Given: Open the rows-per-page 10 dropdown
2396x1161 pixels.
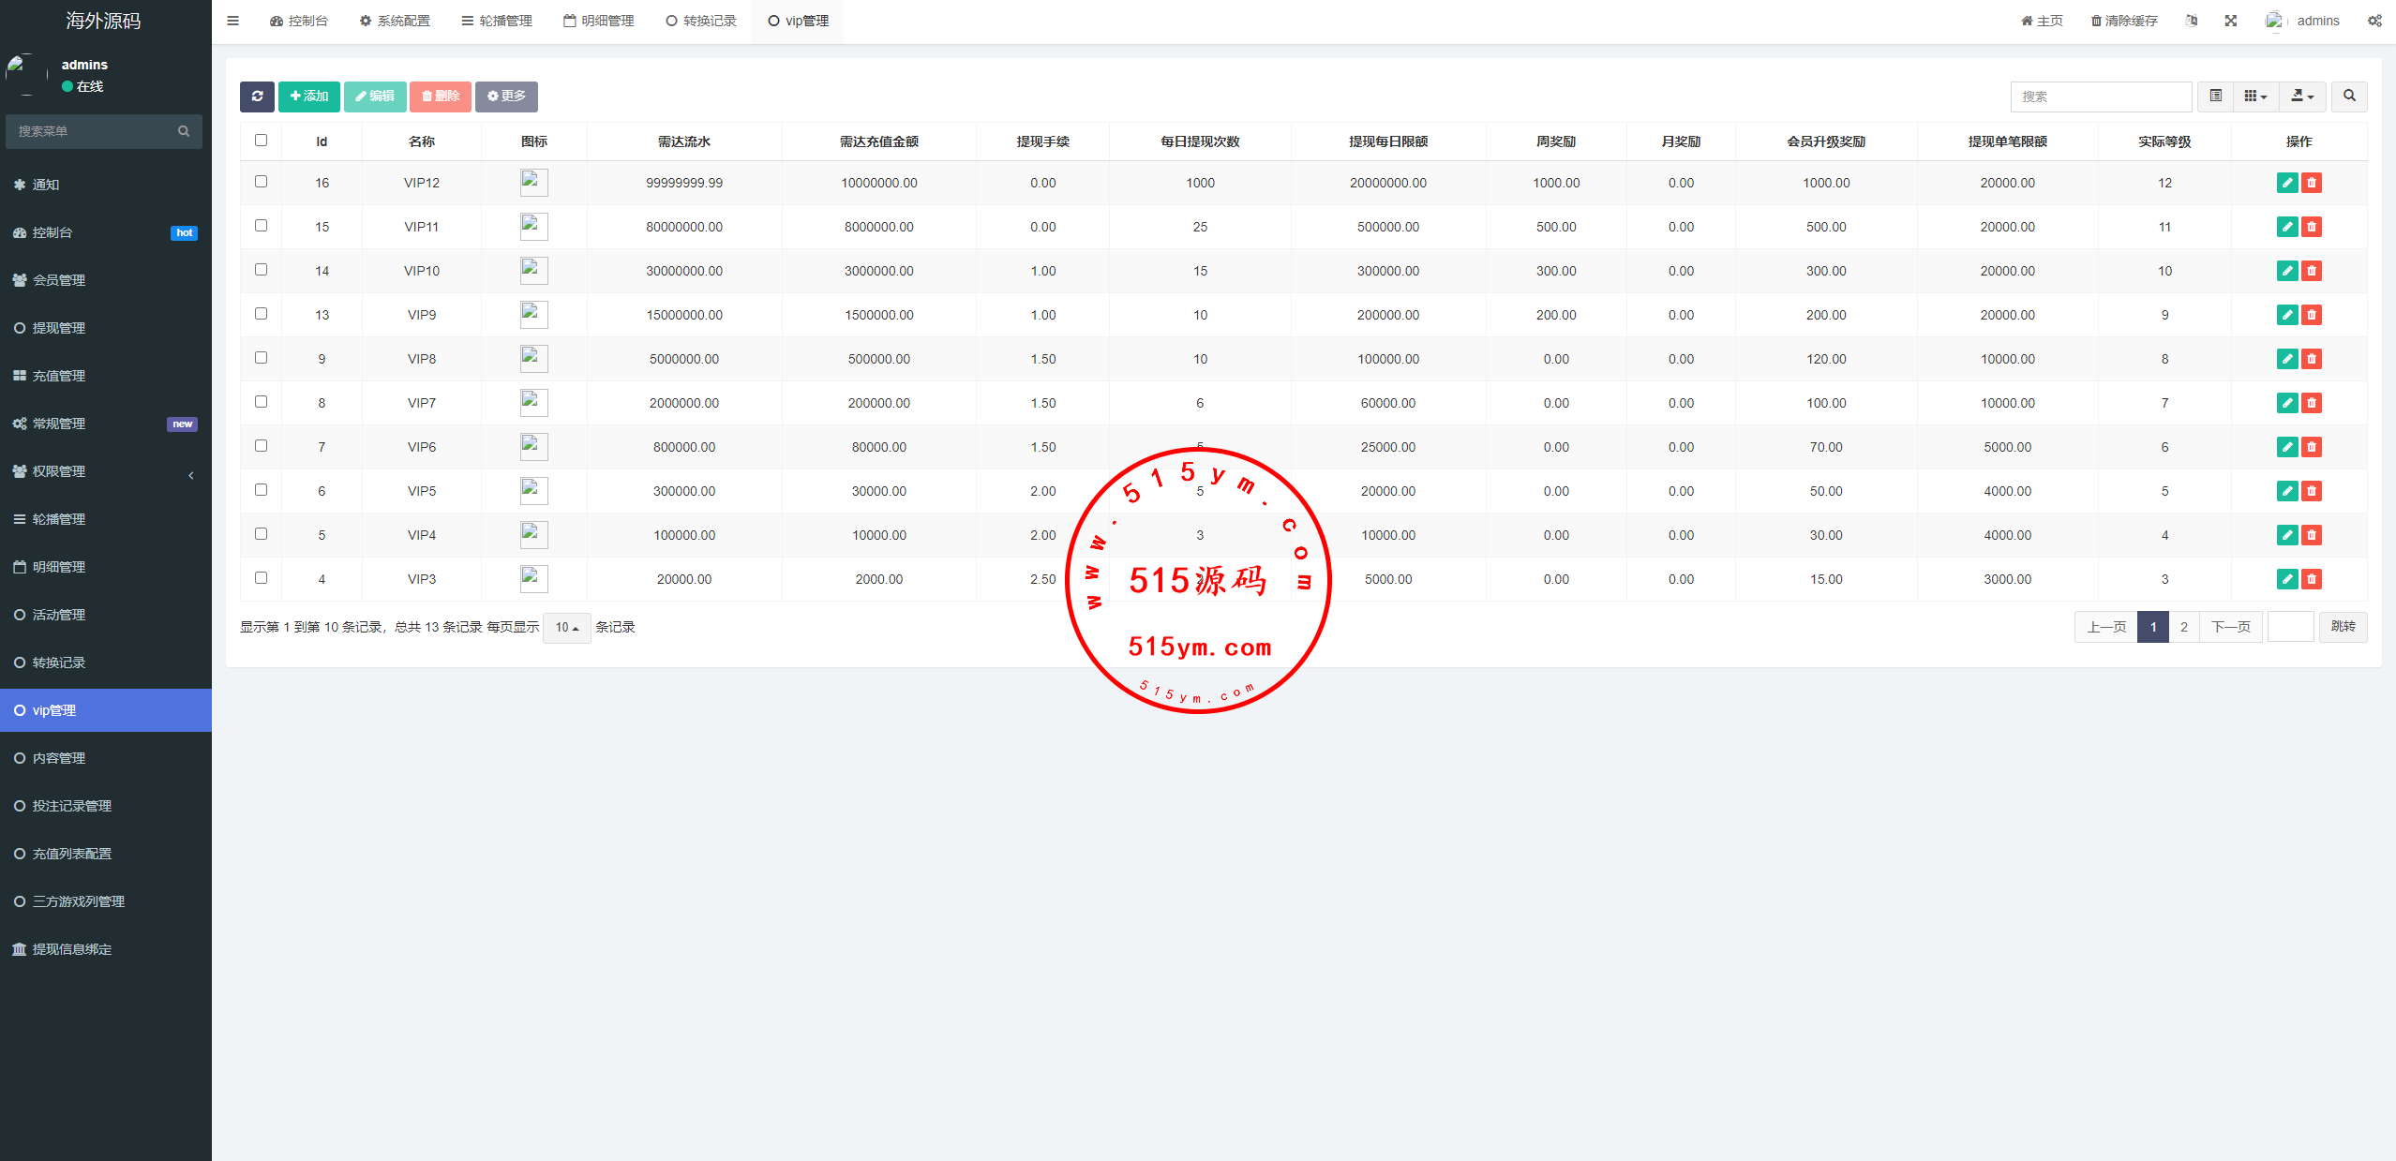Looking at the screenshot, I should coord(566,628).
